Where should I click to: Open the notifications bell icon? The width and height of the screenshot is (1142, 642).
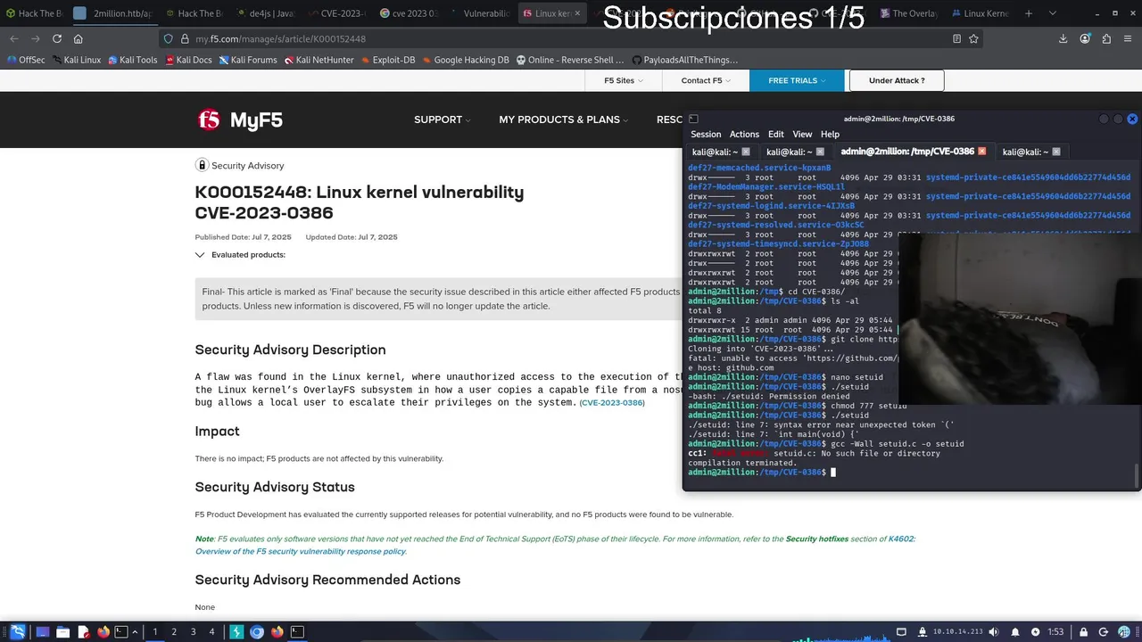tap(1014, 631)
